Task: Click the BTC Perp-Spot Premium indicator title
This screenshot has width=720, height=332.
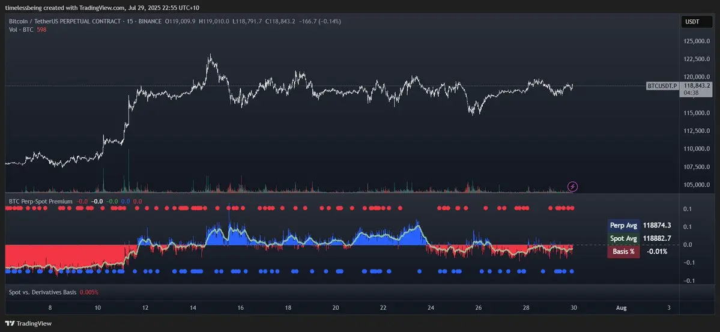Action: click(41, 202)
